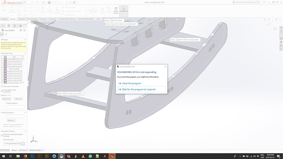Click the Resulting Parts list scrollbar

coord(23,69)
